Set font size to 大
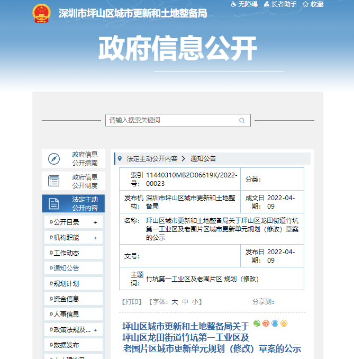 point(175,302)
